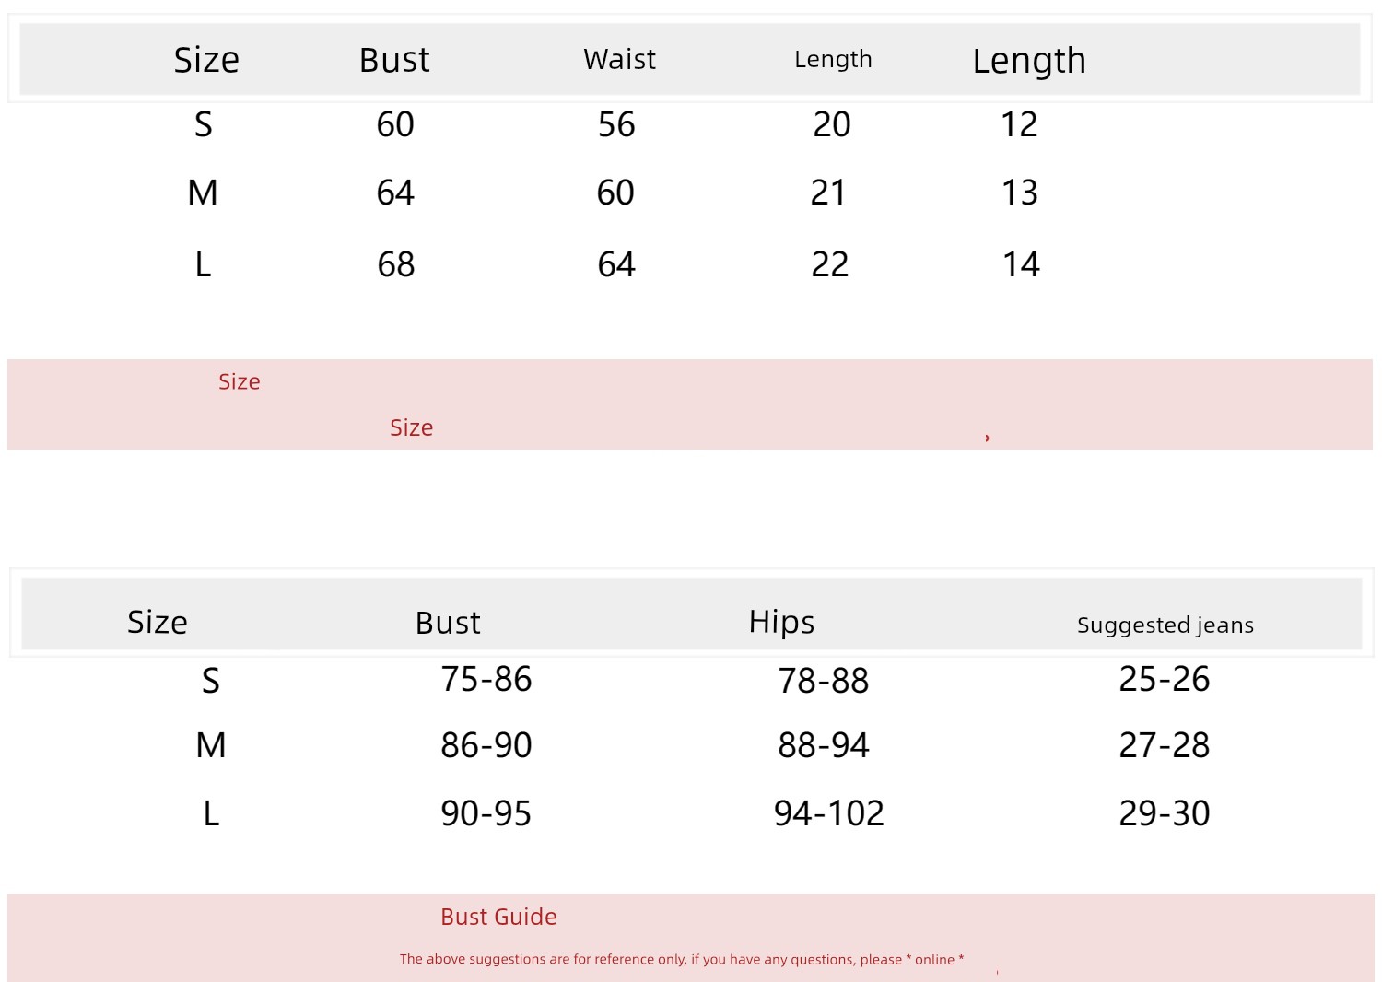1382x982 pixels.
Task: Click Size header of bottom table
Action: point(158,623)
